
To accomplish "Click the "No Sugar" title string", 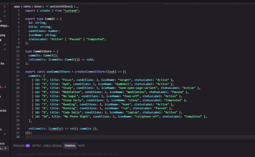I will (70, 96).
